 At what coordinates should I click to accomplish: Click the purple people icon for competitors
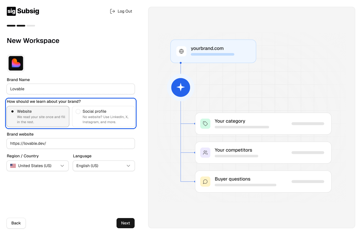point(205,153)
